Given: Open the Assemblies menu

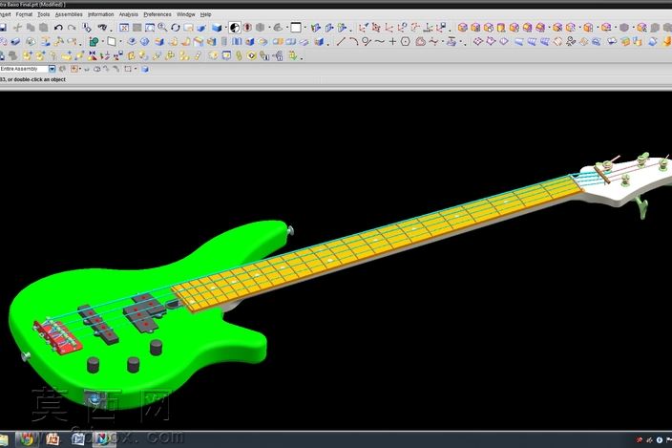Looking at the screenshot, I should point(69,14).
